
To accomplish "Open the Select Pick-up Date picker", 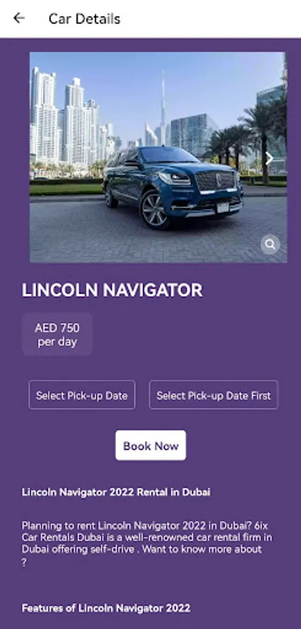I will coord(82,395).
